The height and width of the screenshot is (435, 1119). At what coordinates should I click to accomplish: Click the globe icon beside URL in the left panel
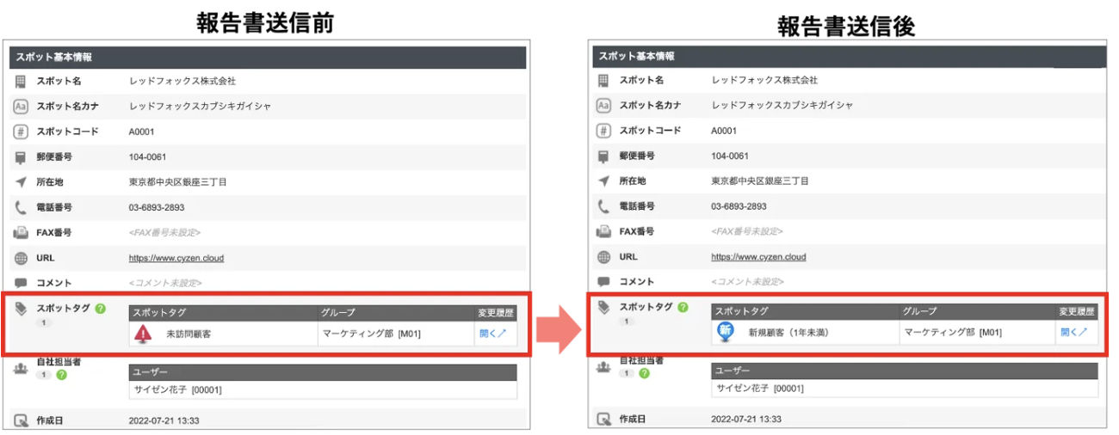pyautogui.click(x=22, y=257)
